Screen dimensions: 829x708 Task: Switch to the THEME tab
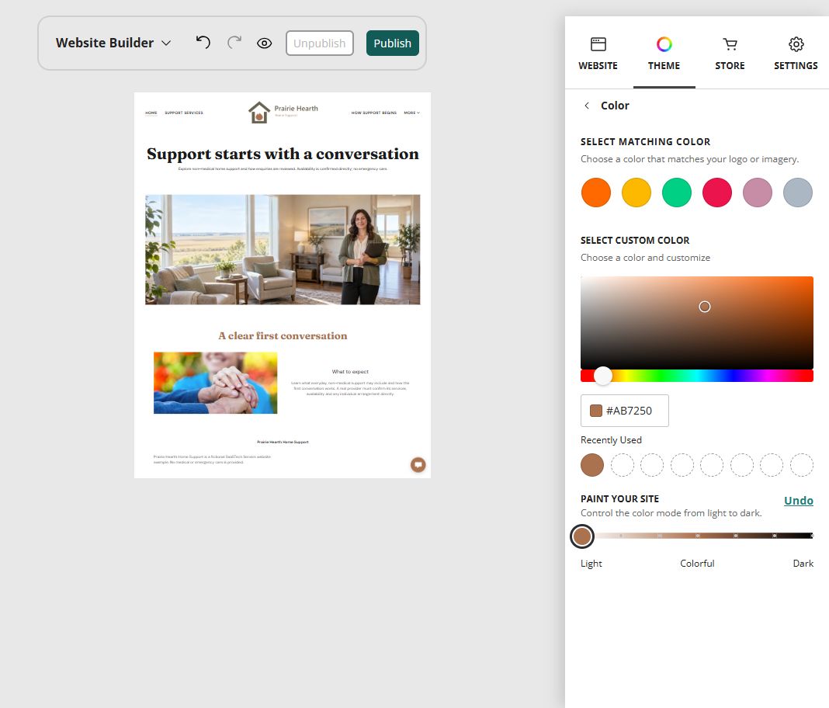[x=664, y=54]
